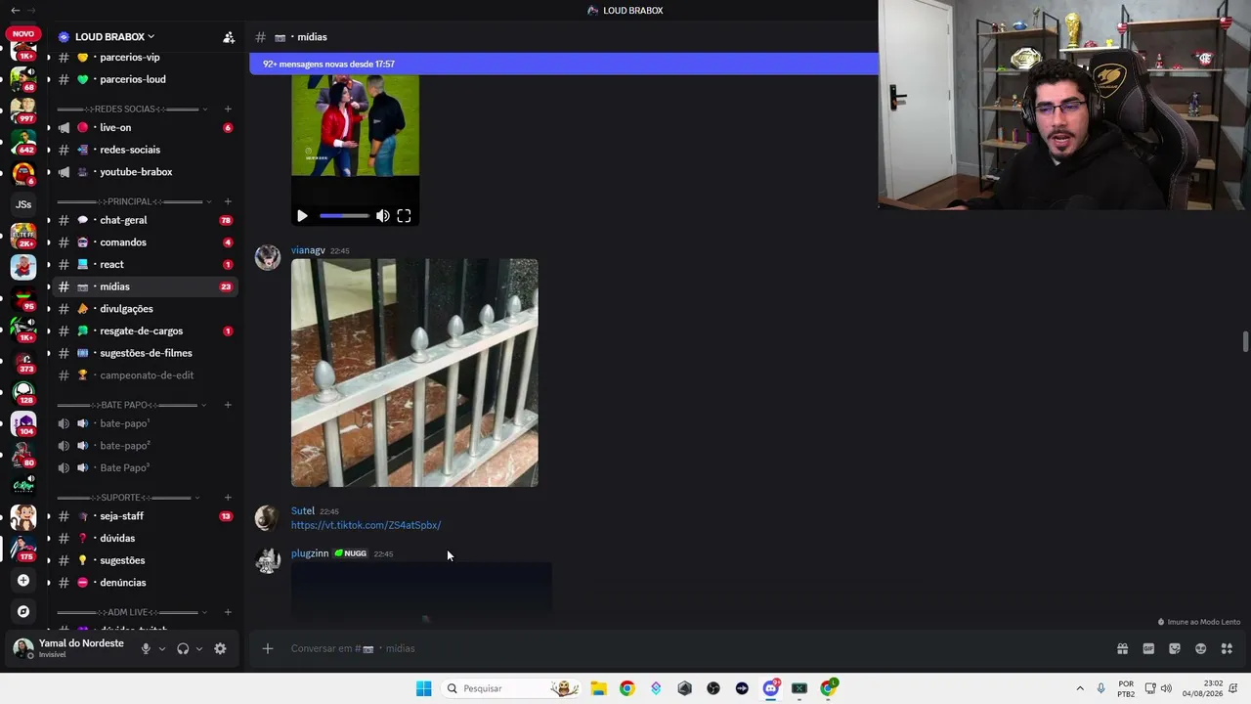Send a gift via the gift icon
1251x704 pixels.
[1123, 648]
